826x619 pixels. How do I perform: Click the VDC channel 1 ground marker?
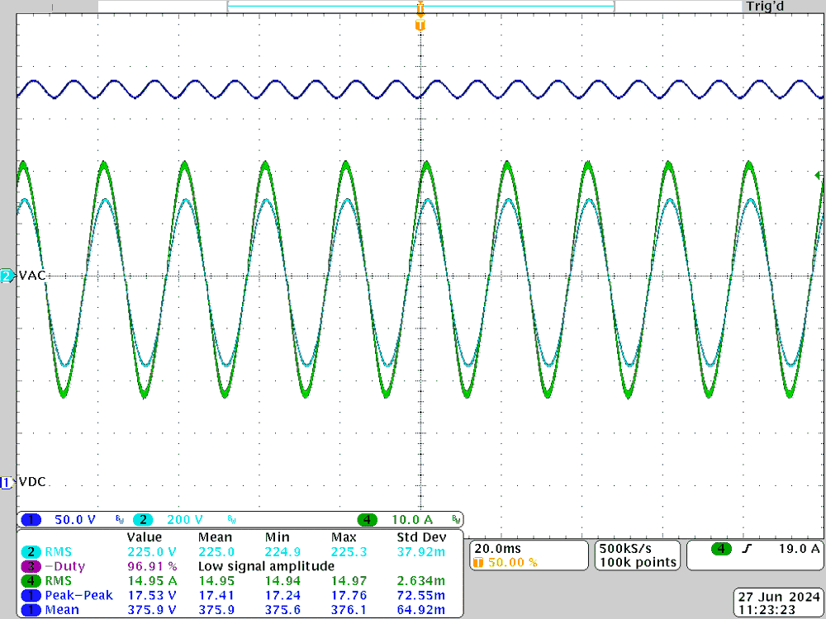(x=7, y=482)
